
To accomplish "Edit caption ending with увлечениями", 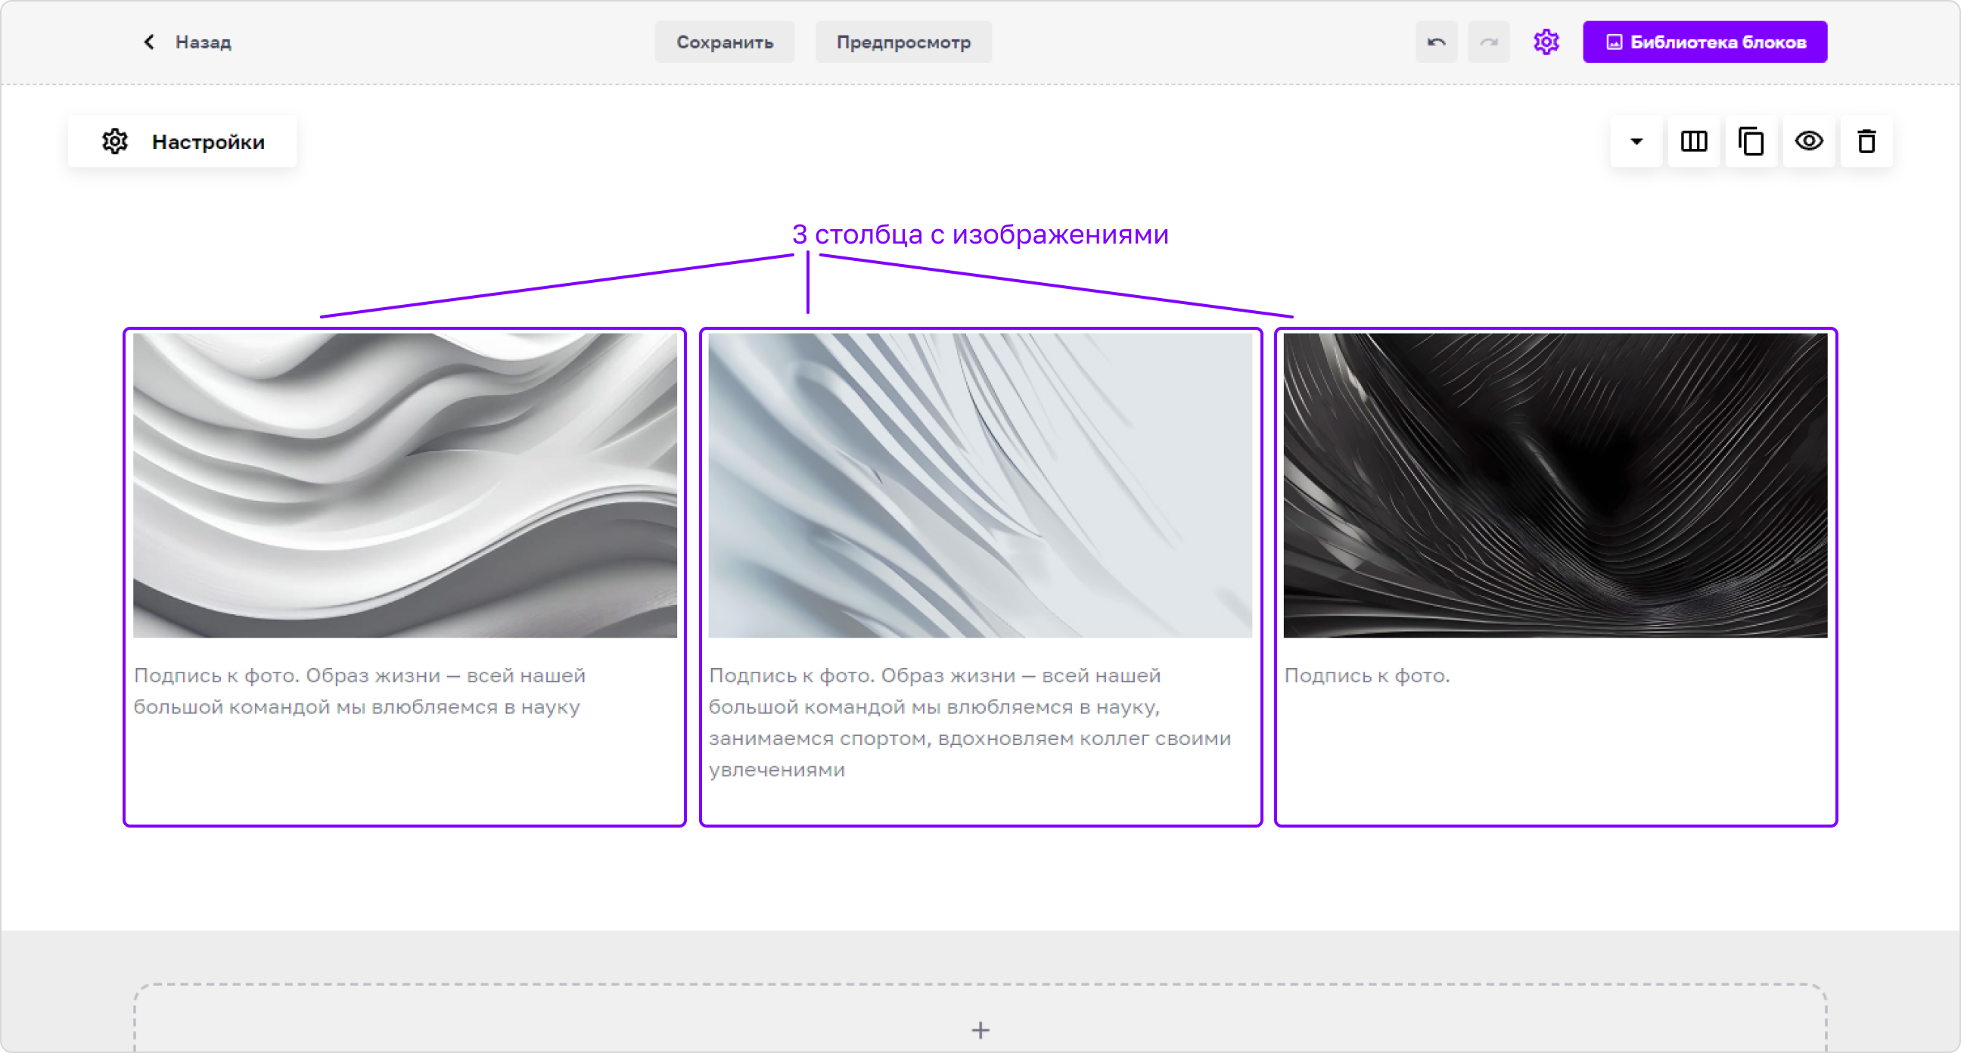I will tap(969, 722).
